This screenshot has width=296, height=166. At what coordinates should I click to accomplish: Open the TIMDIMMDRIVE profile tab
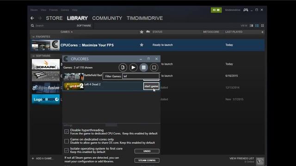pyautogui.click(x=145, y=18)
